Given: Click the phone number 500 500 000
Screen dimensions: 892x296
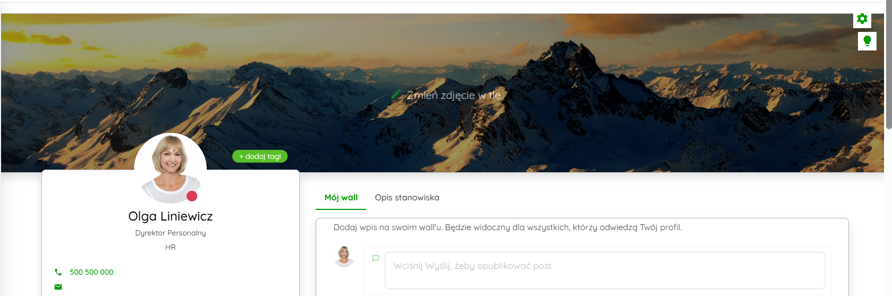Looking at the screenshot, I should click(91, 272).
